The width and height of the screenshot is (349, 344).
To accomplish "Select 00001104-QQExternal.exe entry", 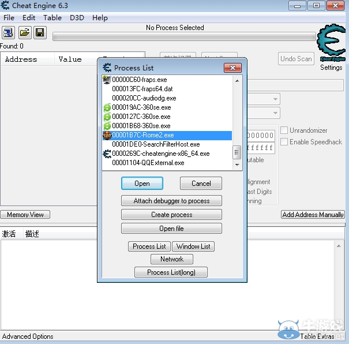I will (x=167, y=163).
